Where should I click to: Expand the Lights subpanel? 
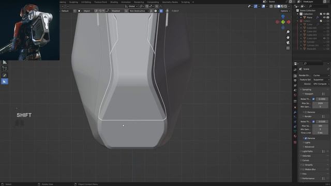[307, 143]
